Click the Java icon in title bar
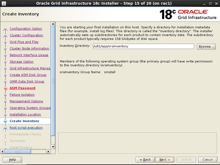 4,3
